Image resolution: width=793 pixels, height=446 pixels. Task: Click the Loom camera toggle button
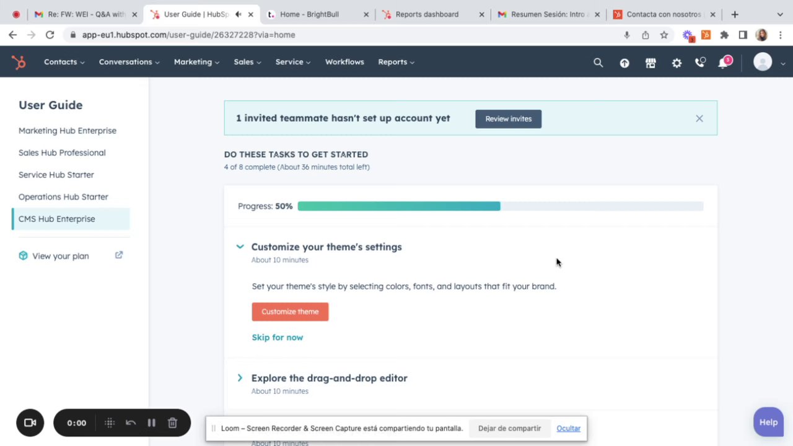click(30, 423)
